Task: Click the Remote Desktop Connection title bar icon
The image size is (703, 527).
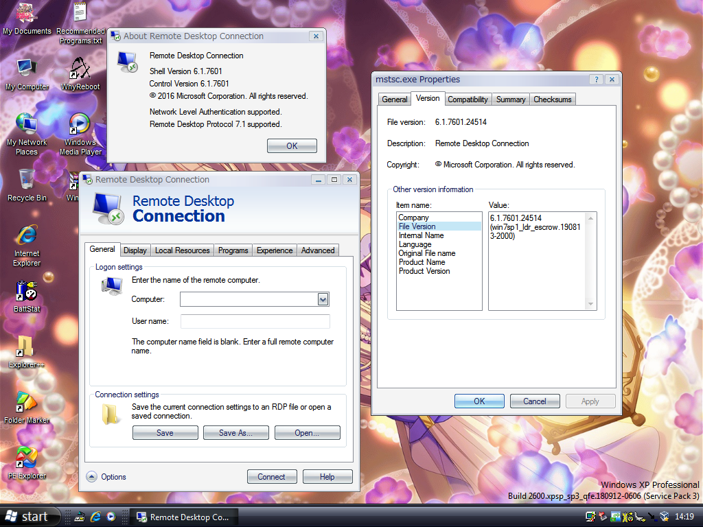Action: tap(87, 179)
